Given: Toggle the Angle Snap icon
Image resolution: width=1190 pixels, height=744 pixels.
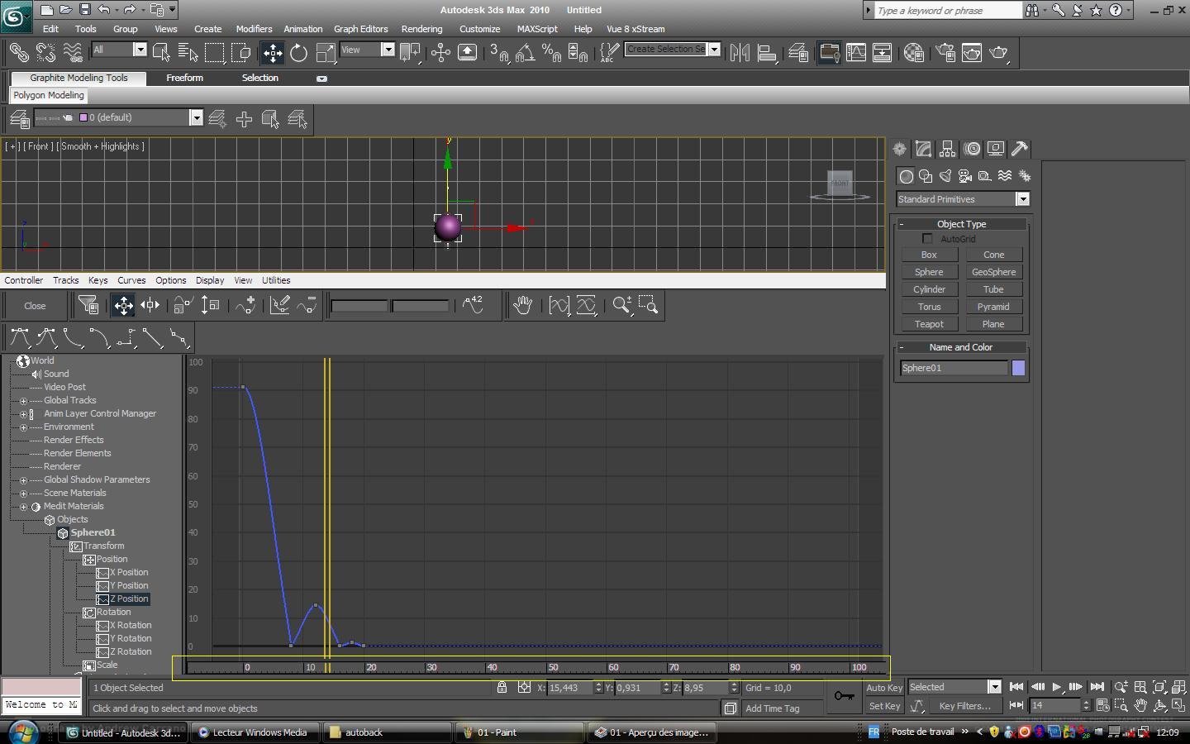Looking at the screenshot, I should coord(525,53).
